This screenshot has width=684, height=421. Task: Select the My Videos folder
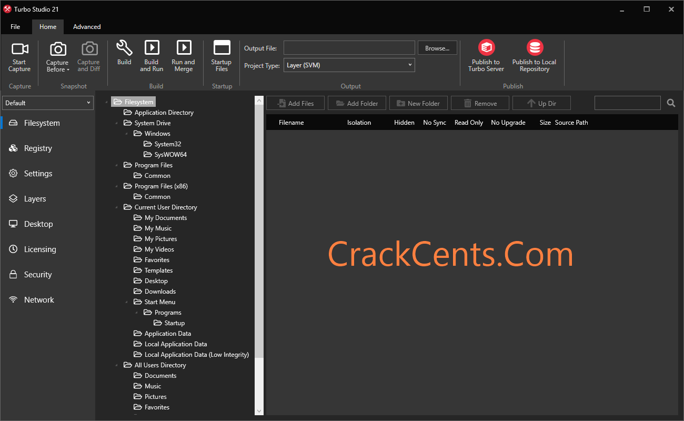click(x=154, y=249)
